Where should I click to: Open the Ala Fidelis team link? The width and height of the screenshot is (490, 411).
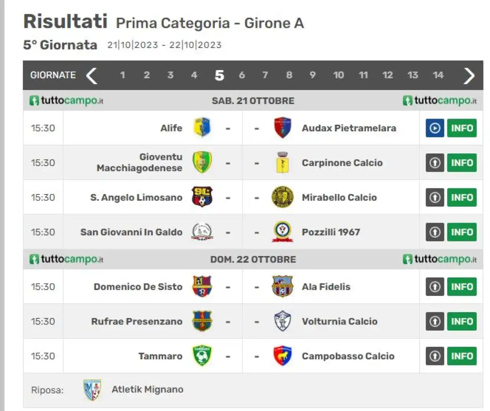[x=326, y=287]
